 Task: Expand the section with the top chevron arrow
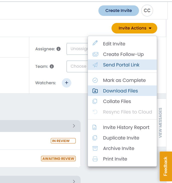tap(74, 126)
